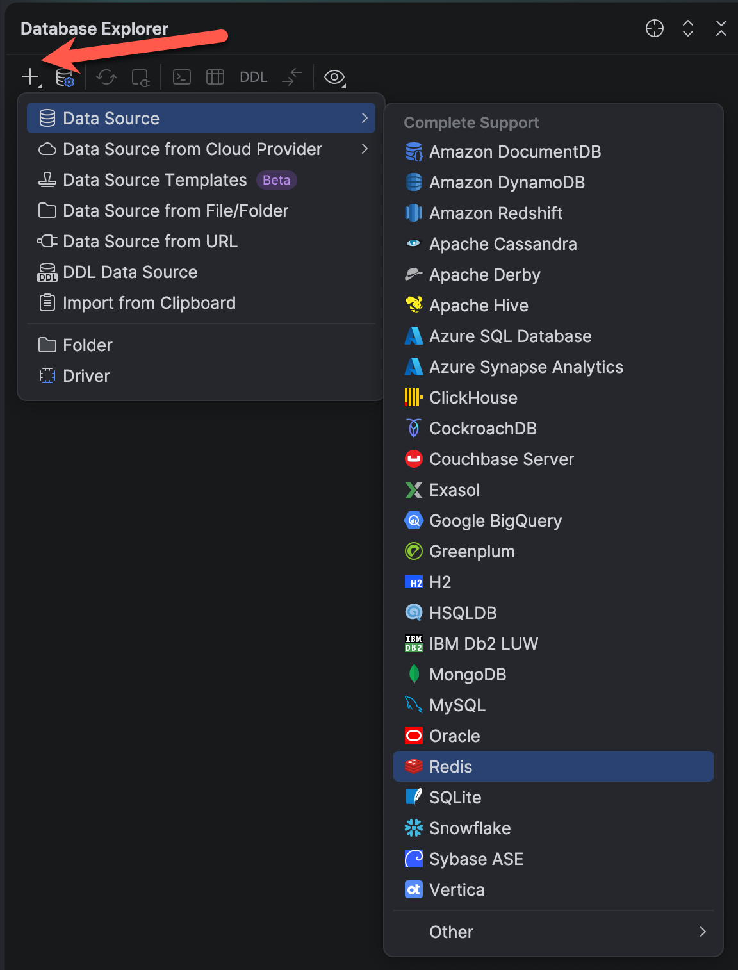The height and width of the screenshot is (970, 738).
Task: Click the table editor toolbar icon
Action: click(215, 78)
